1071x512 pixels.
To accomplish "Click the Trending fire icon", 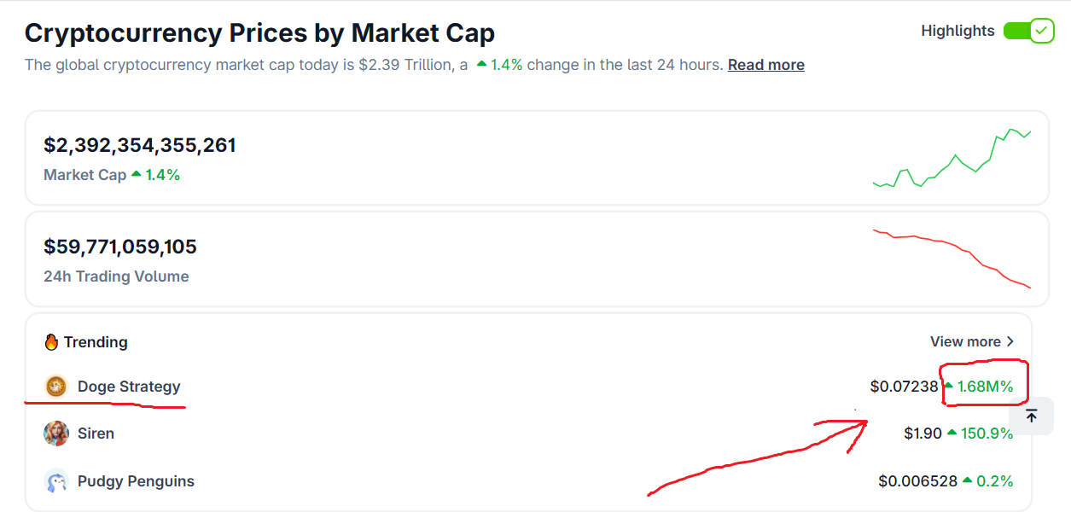I will 51,342.
